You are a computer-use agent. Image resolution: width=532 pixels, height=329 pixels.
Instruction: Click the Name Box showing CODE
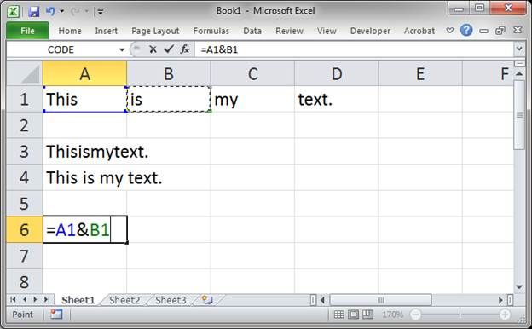click(61, 49)
